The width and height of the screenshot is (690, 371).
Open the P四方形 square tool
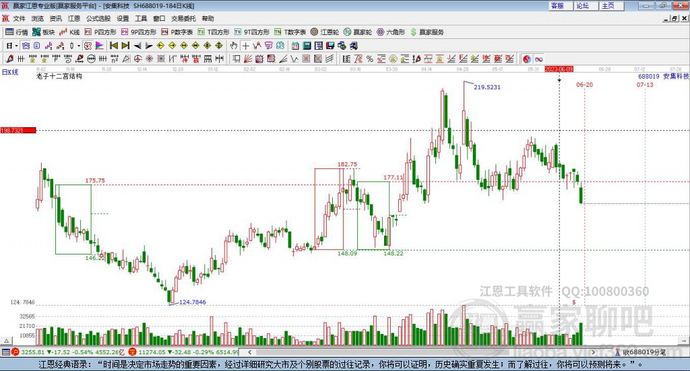click(100, 32)
